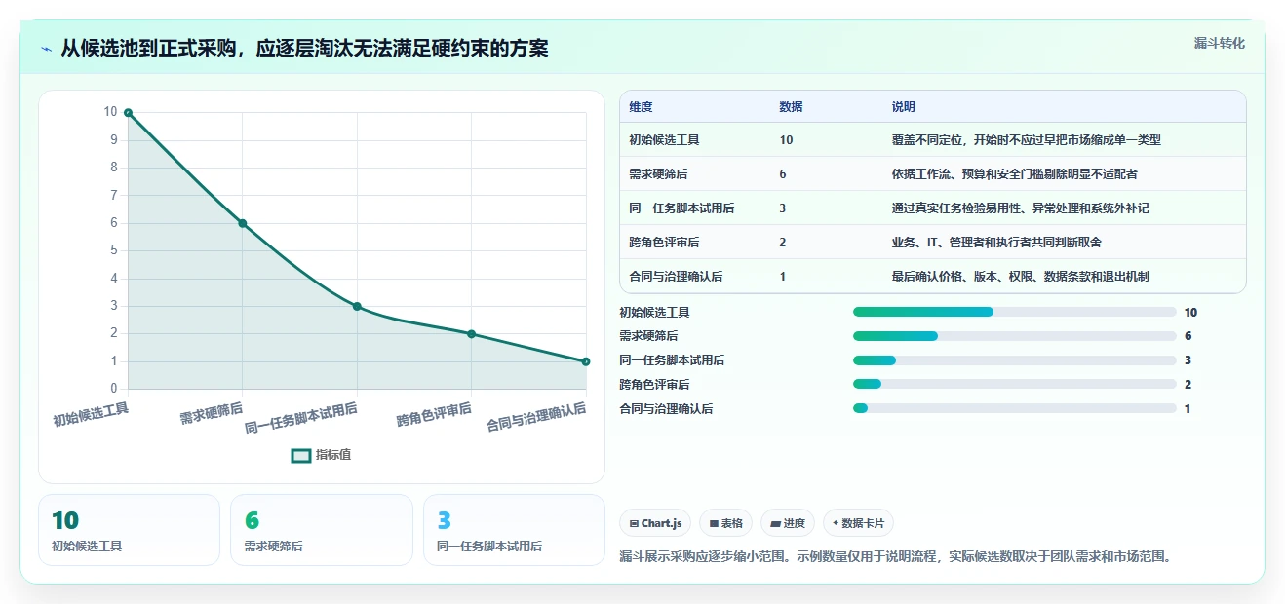This screenshot has width=1285, height=604.
Task: Select the 3 同一任务脚本试用后 stat card
Action: pos(514,530)
